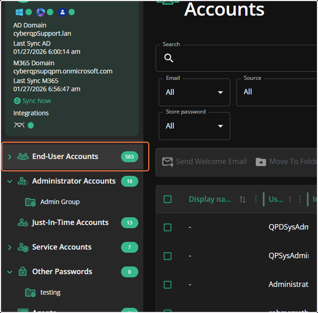Viewport: 318px width, 313px height.
Task: Click the Send Welcome Email envelope icon
Action: point(167,162)
